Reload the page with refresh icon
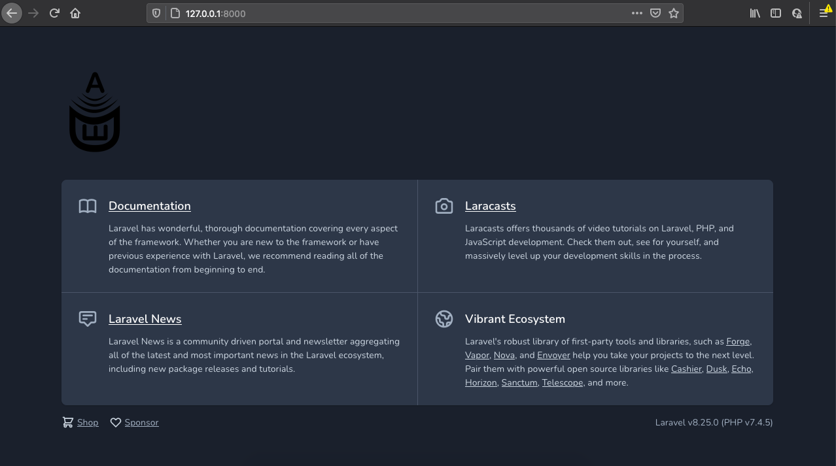Image resolution: width=836 pixels, height=466 pixels. (x=55, y=13)
